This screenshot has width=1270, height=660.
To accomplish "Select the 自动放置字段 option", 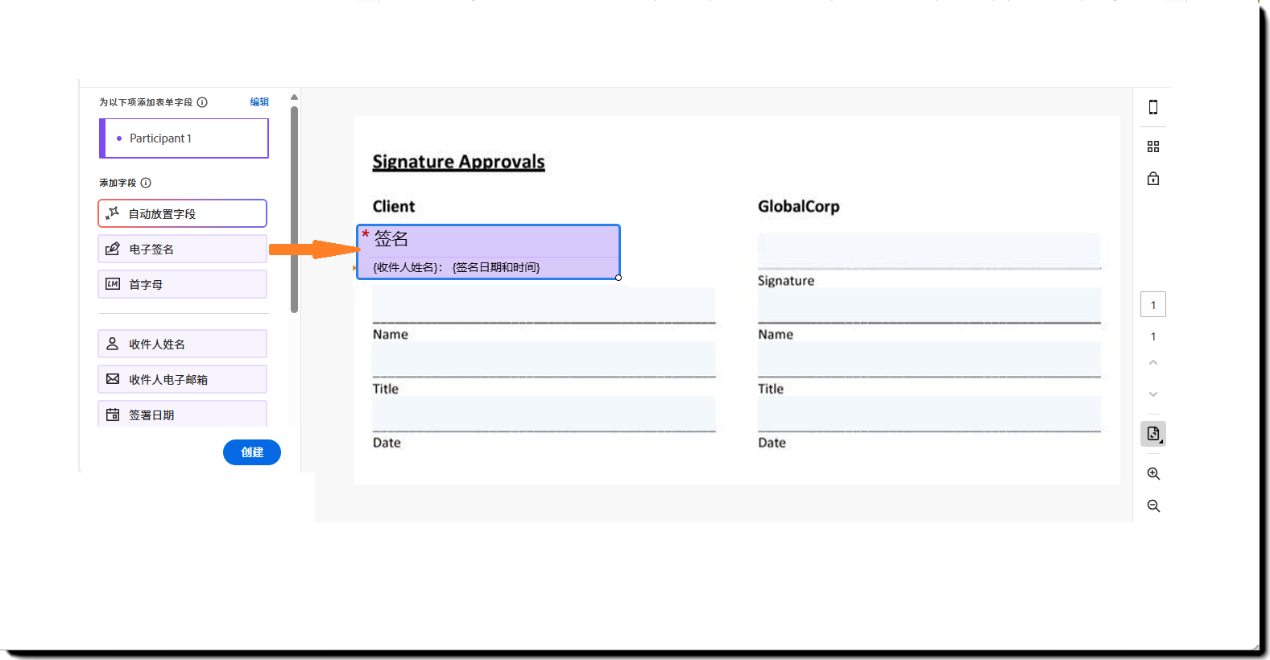I will [x=182, y=214].
